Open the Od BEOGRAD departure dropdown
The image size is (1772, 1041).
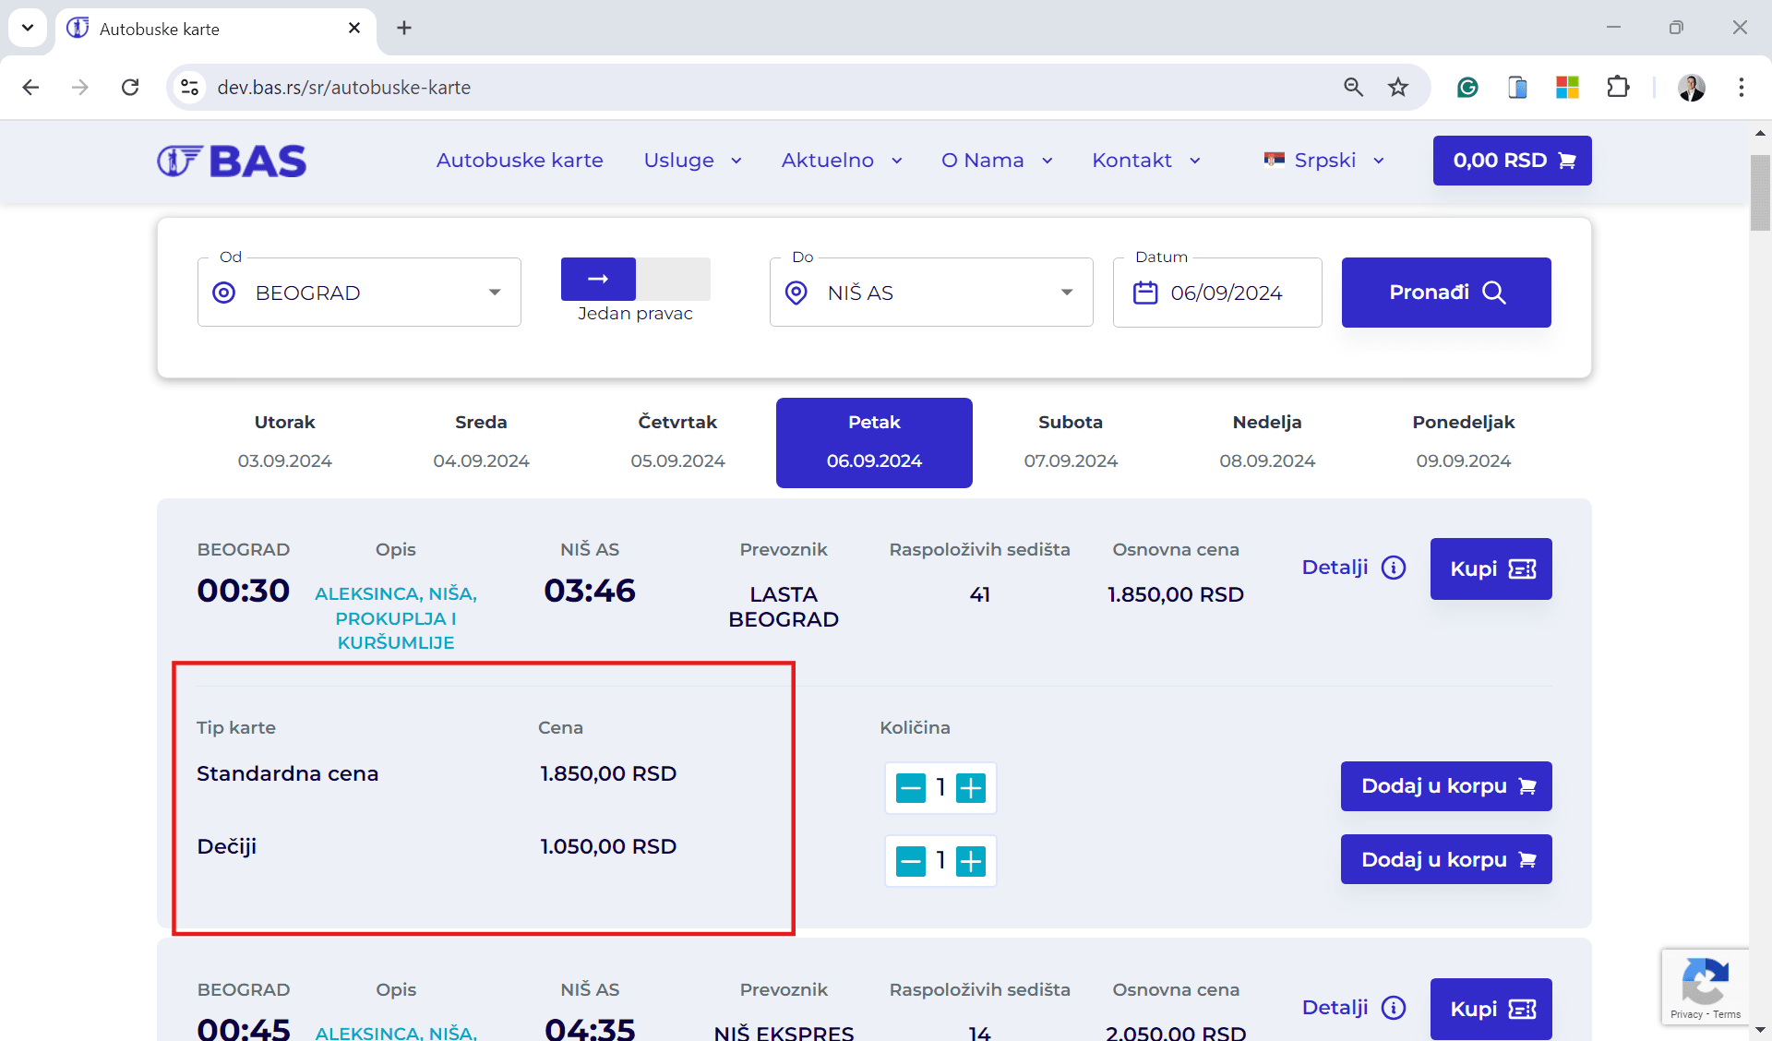tap(359, 292)
